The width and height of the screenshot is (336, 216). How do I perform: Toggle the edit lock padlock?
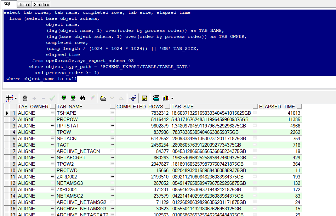25,98
